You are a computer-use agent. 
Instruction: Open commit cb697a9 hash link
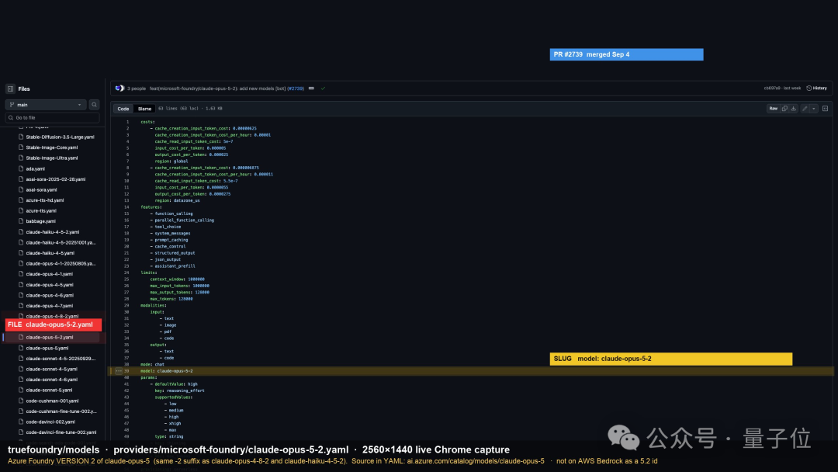click(x=772, y=88)
